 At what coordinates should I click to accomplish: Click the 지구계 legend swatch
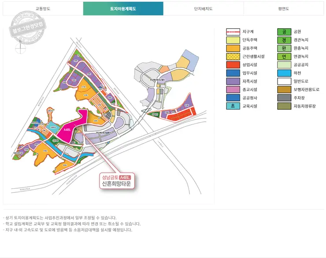tap(233, 32)
